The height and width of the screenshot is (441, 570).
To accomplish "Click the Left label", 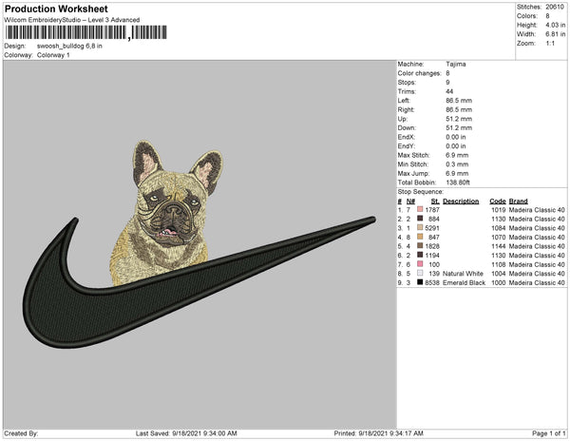I will (404, 101).
